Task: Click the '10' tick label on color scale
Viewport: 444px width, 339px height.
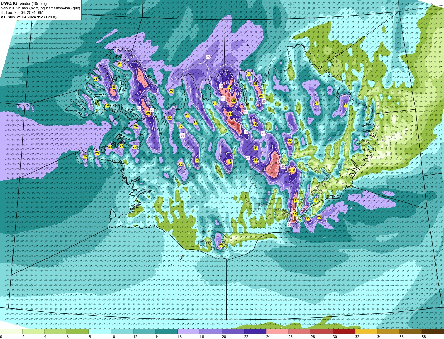Action: click(113, 337)
